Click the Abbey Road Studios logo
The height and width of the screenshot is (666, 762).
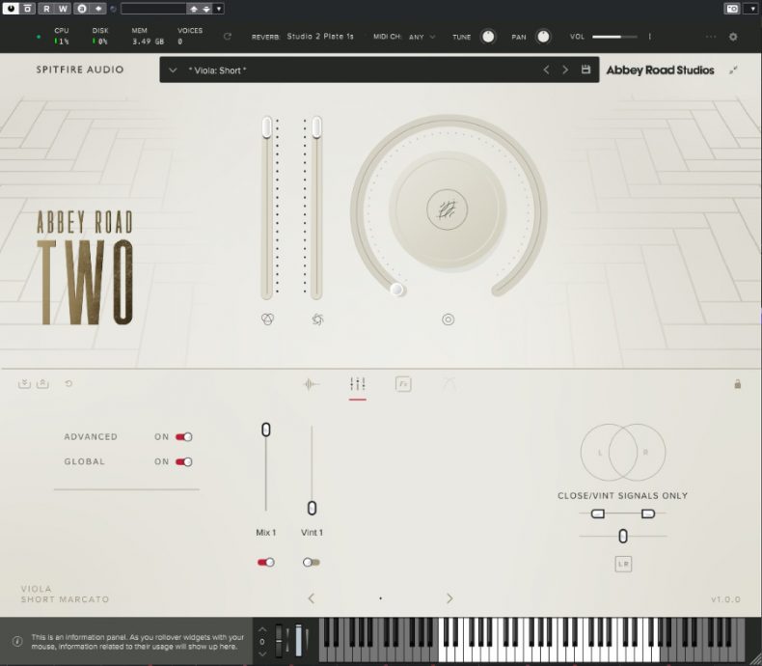click(x=660, y=70)
